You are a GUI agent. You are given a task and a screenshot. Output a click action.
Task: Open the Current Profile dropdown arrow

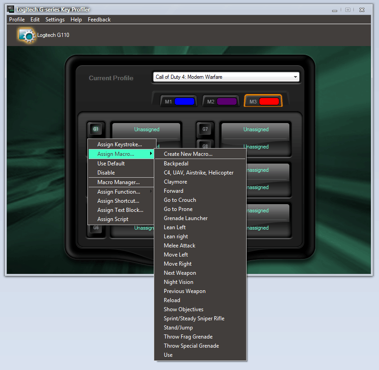(x=295, y=77)
